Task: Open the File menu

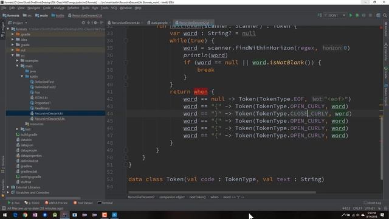Action: [x=4, y=8]
